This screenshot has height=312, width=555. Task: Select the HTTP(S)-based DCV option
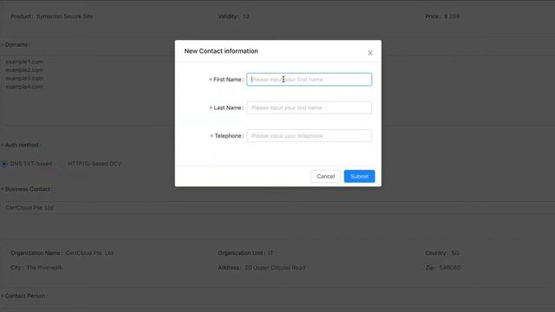coord(62,164)
